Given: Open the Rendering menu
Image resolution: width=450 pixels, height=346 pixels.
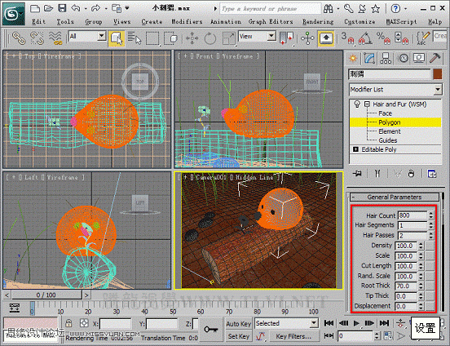Looking at the screenshot, I should tap(318, 22).
